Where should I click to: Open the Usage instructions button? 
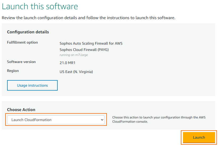[32, 85]
